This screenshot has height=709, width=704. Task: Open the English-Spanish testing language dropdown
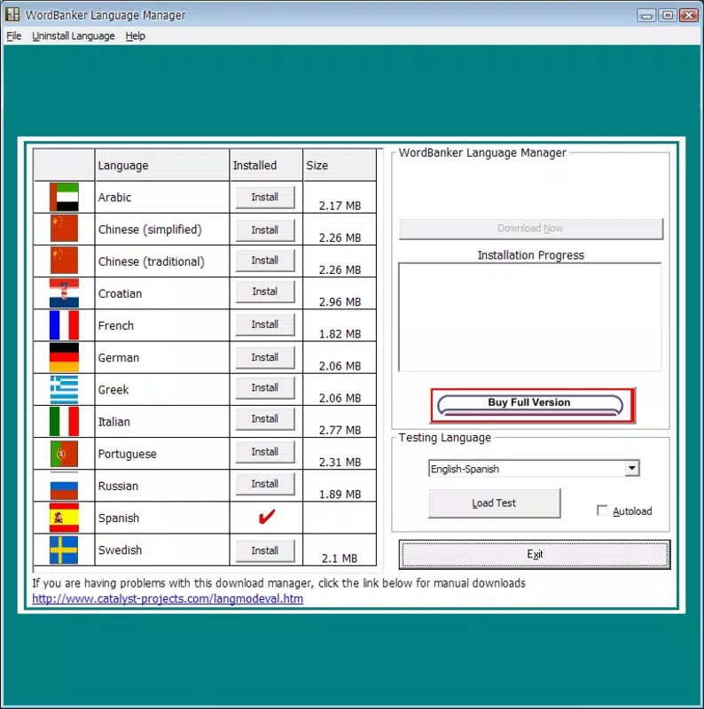click(x=632, y=469)
